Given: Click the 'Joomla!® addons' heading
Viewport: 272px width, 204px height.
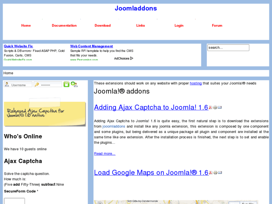Looking at the screenshot, I should 122,91.
